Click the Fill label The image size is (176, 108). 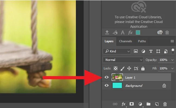(x=155, y=68)
